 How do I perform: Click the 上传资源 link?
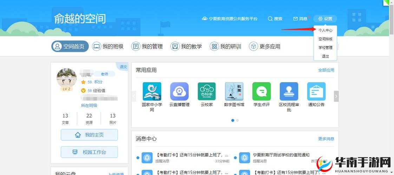click(116, 174)
